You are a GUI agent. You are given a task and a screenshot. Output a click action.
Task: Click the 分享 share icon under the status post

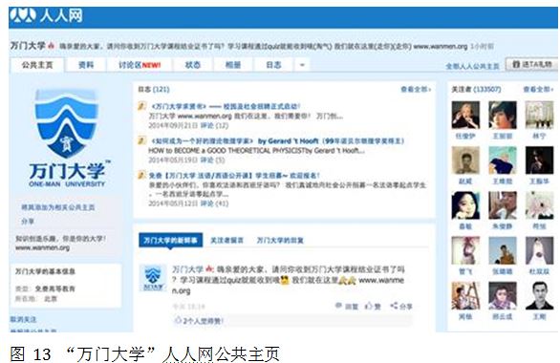pyautogui.click(x=394, y=306)
